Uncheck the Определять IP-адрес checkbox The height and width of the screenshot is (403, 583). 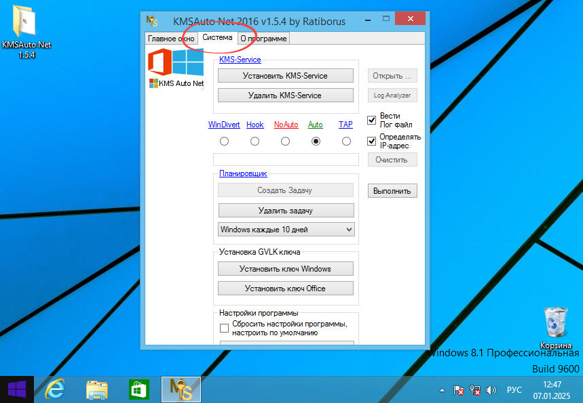tap(371, 141)
